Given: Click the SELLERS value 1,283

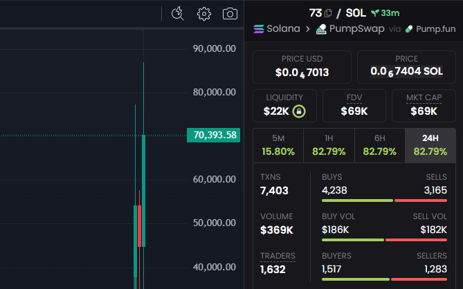Looking at the screenshot, I should pyautogui.click(x=436, y=269).
